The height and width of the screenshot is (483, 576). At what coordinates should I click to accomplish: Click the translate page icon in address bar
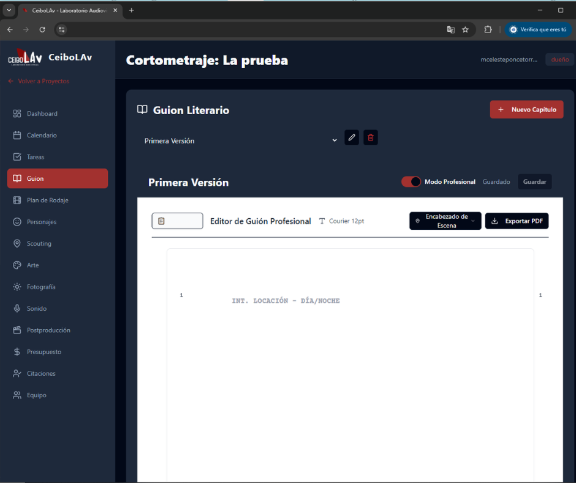pyautogui.click(x=451, y=29)
